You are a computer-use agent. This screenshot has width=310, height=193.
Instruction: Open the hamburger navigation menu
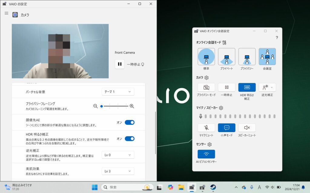6,13
